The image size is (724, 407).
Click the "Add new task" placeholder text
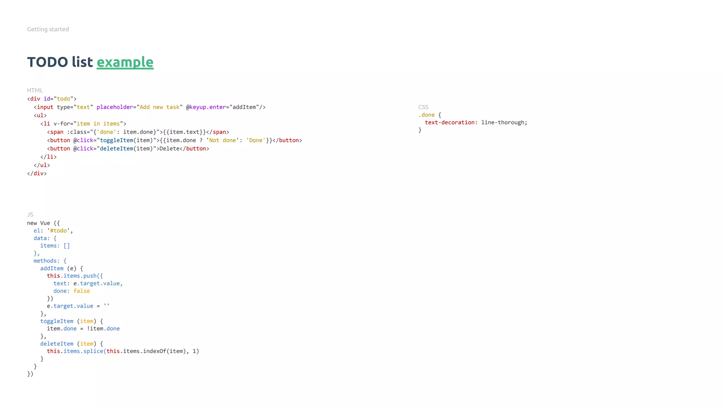pos(159,107)
